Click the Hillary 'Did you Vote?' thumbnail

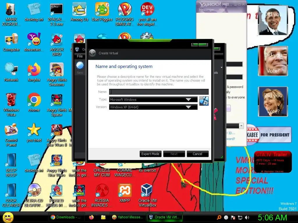click(273, 101)
